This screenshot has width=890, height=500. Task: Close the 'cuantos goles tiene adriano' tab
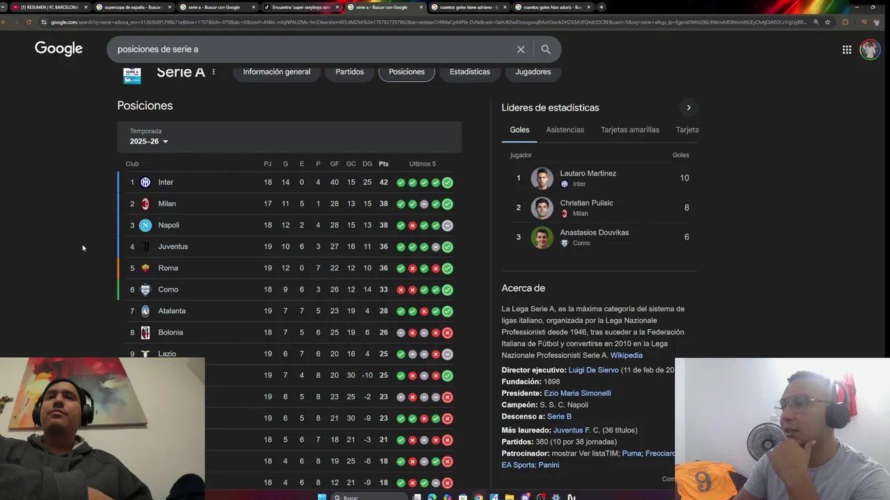(x=505, y=7)
